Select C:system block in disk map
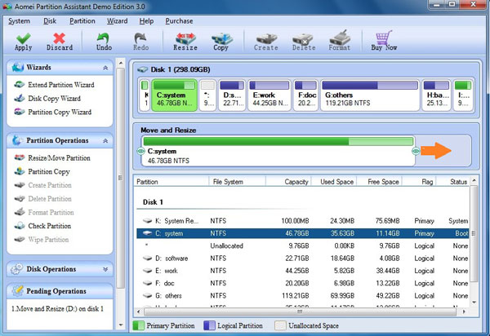The height and width of the screenshot is (336, 490). tap(175, 95)
